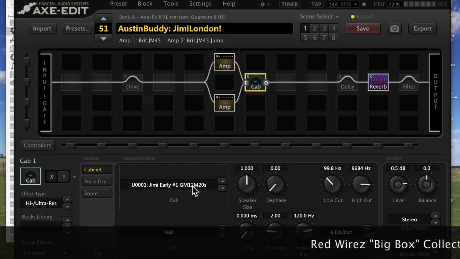Select X state for Cab 1

click(51, 177)
